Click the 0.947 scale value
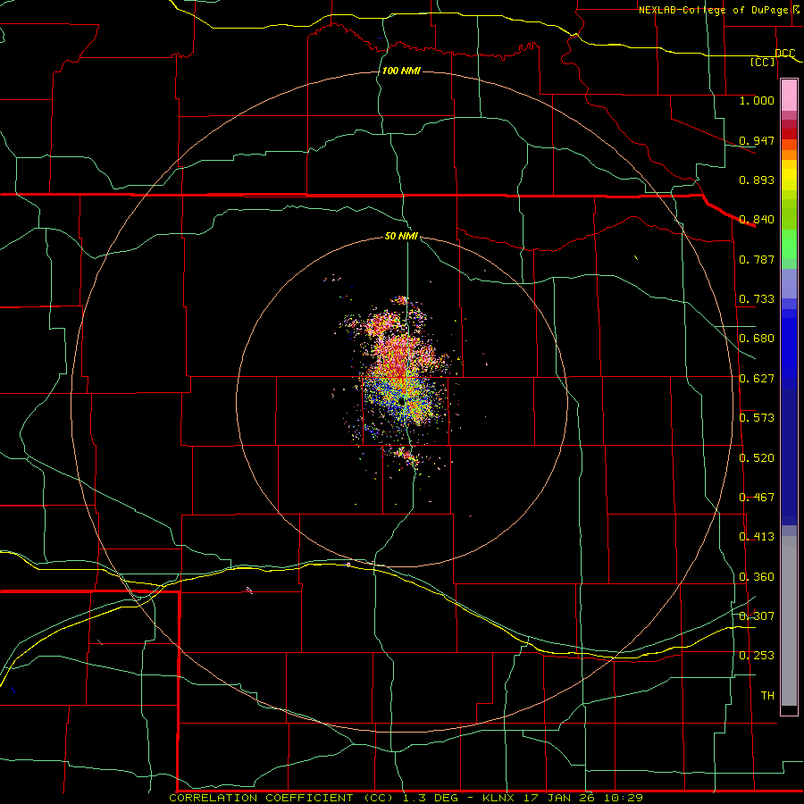 [757, 140]
